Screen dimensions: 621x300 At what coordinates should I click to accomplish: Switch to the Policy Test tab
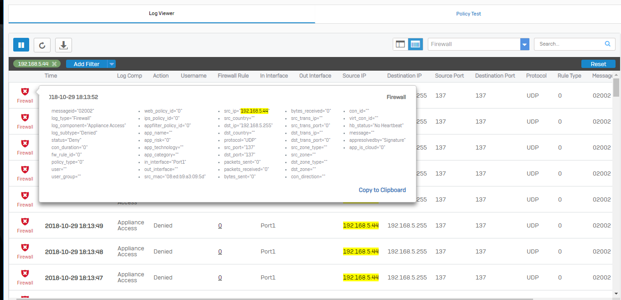pos(468,14)
